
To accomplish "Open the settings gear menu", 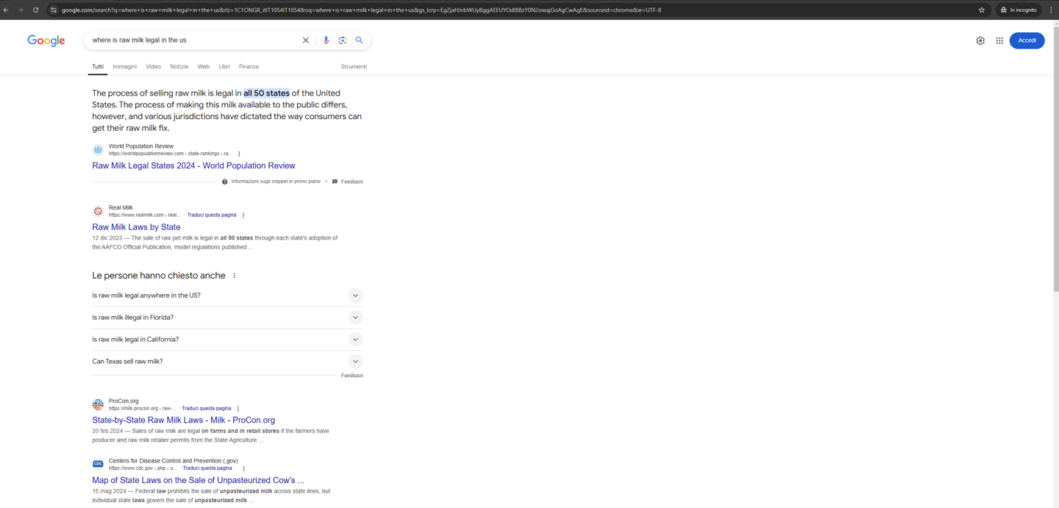I will (980, 40).
